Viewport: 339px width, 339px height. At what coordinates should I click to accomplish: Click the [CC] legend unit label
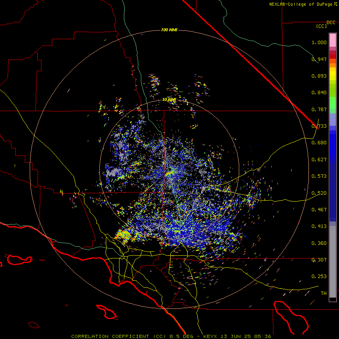(322, 26)
